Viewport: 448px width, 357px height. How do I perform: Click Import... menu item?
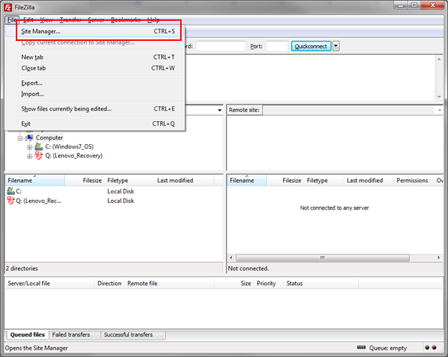[95, 94]
